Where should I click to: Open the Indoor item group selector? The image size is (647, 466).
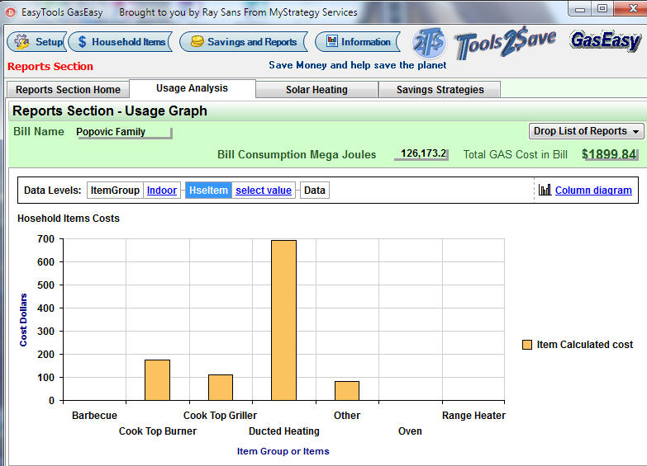click(x=162, y=191)
